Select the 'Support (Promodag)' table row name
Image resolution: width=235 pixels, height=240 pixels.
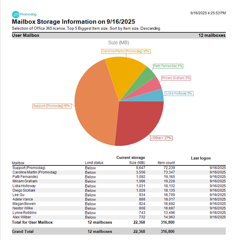[29, 168]
